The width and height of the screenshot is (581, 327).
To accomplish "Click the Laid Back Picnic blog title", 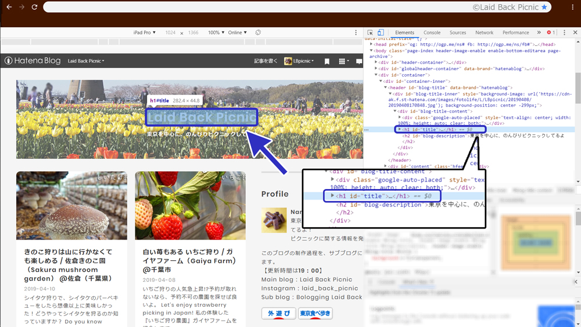I will coord(202,117).
